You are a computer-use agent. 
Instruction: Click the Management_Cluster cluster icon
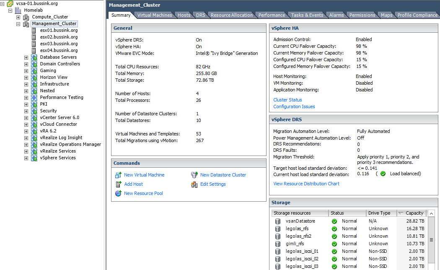[26, 24]
